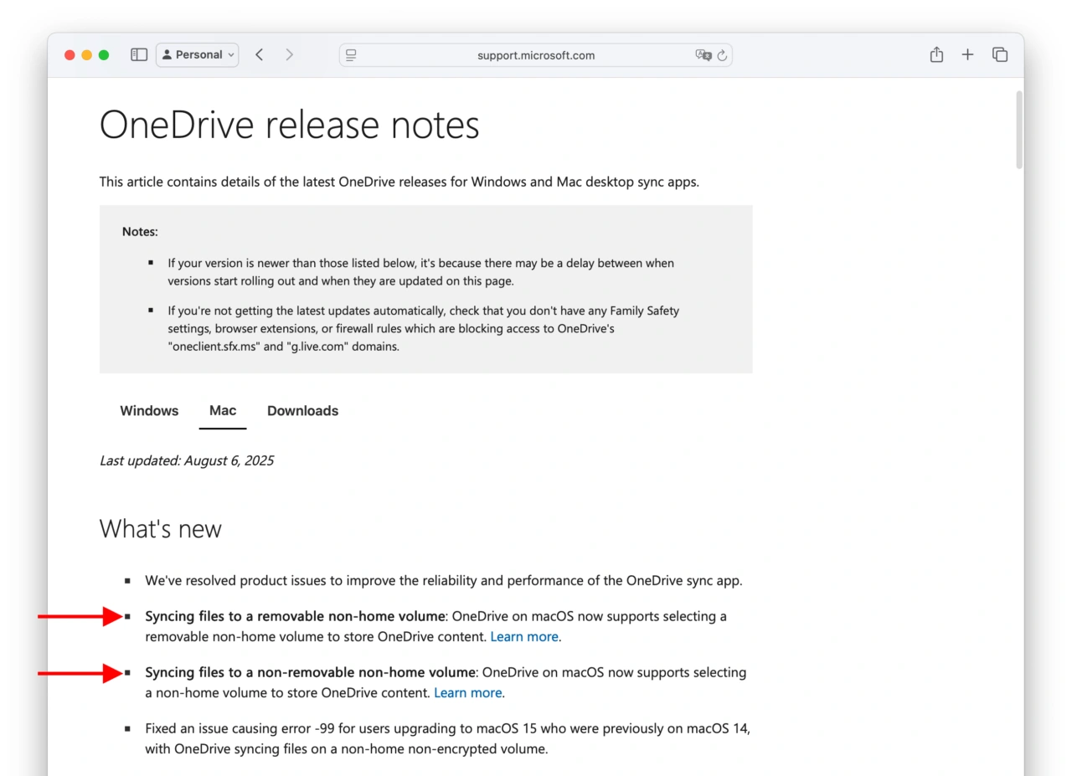Image resolution: width=1072 pixels, height=776 pixels.
Task: Open the Downloads tab
Action: [302, 411]
